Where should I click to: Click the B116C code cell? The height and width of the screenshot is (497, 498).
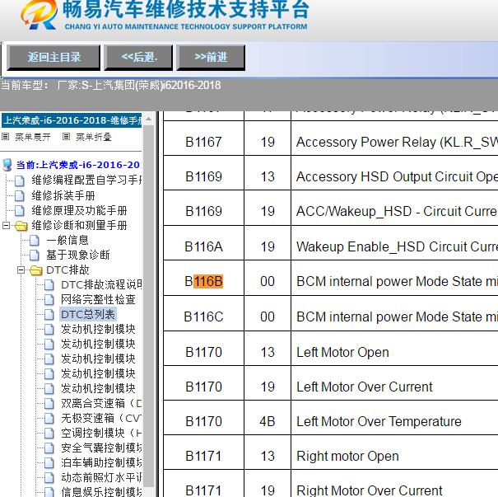pos(203,316)
